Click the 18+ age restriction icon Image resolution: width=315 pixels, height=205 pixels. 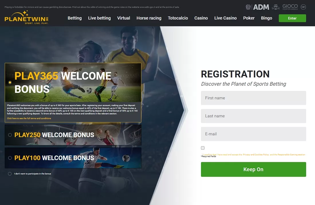pos(303,7)
